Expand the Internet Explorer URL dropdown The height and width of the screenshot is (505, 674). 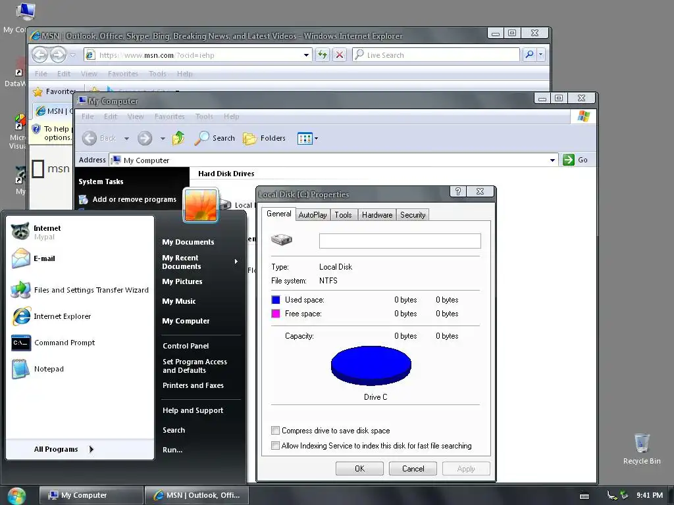pos(306,55)
